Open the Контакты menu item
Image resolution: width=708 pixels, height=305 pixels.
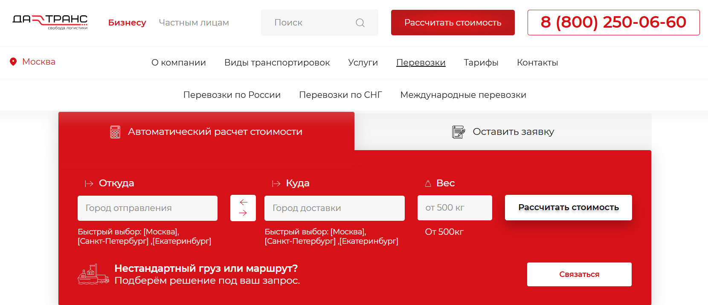point(537,63)
